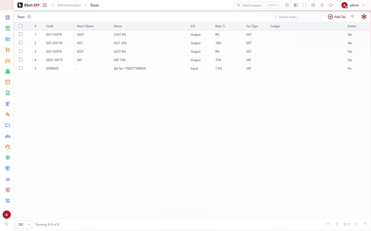Toggle the side panel layout icon

296,5
